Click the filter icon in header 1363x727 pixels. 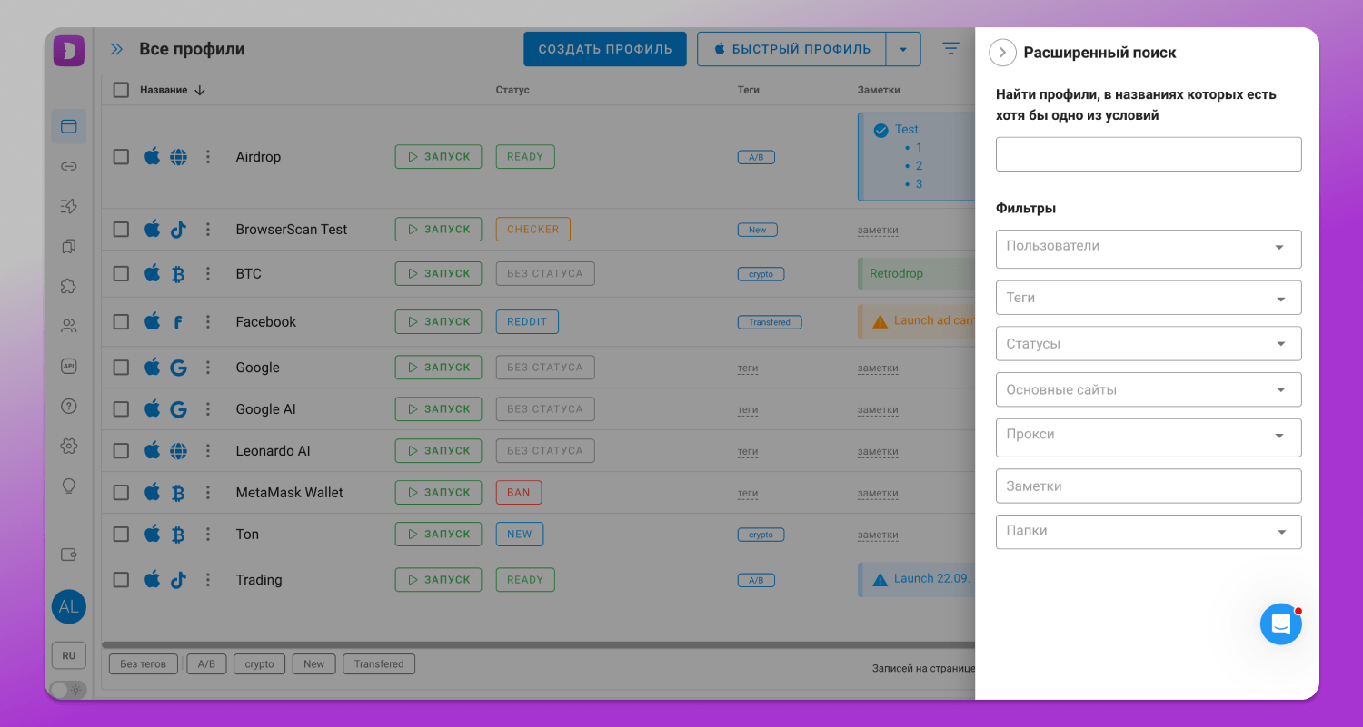pyautogui.click(x=950, y=49)
